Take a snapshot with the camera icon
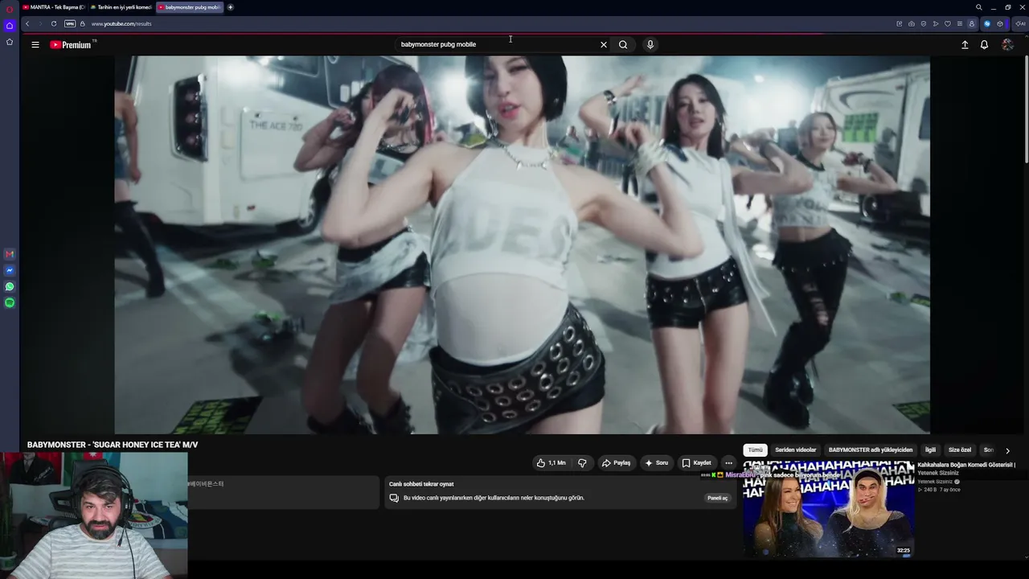The height and width of the screenshot is (579, 1029). tap(911, 24)
